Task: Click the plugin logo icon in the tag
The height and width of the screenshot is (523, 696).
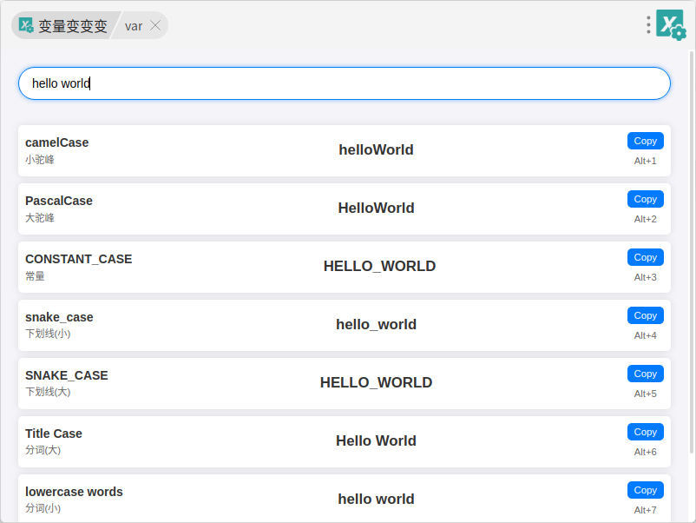Action: coord(26,25)
